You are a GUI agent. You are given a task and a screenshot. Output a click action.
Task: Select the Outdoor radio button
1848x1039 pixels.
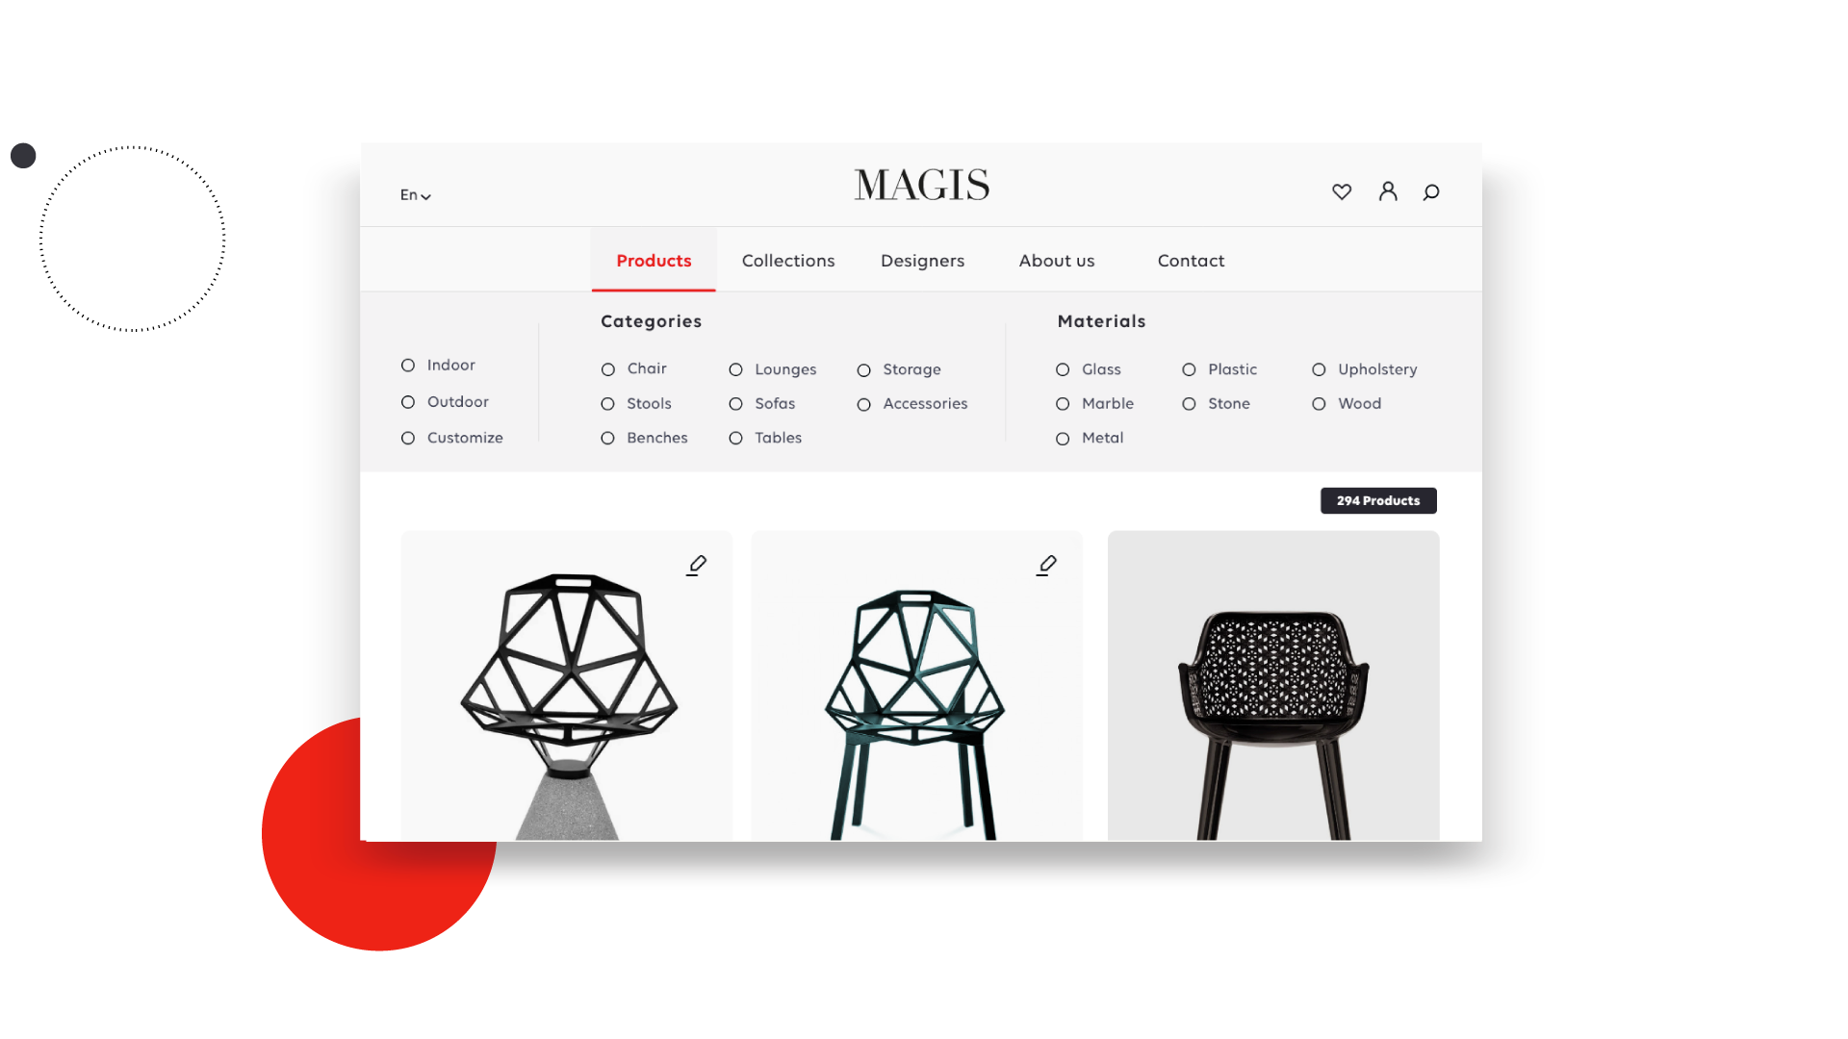[406, 401]
